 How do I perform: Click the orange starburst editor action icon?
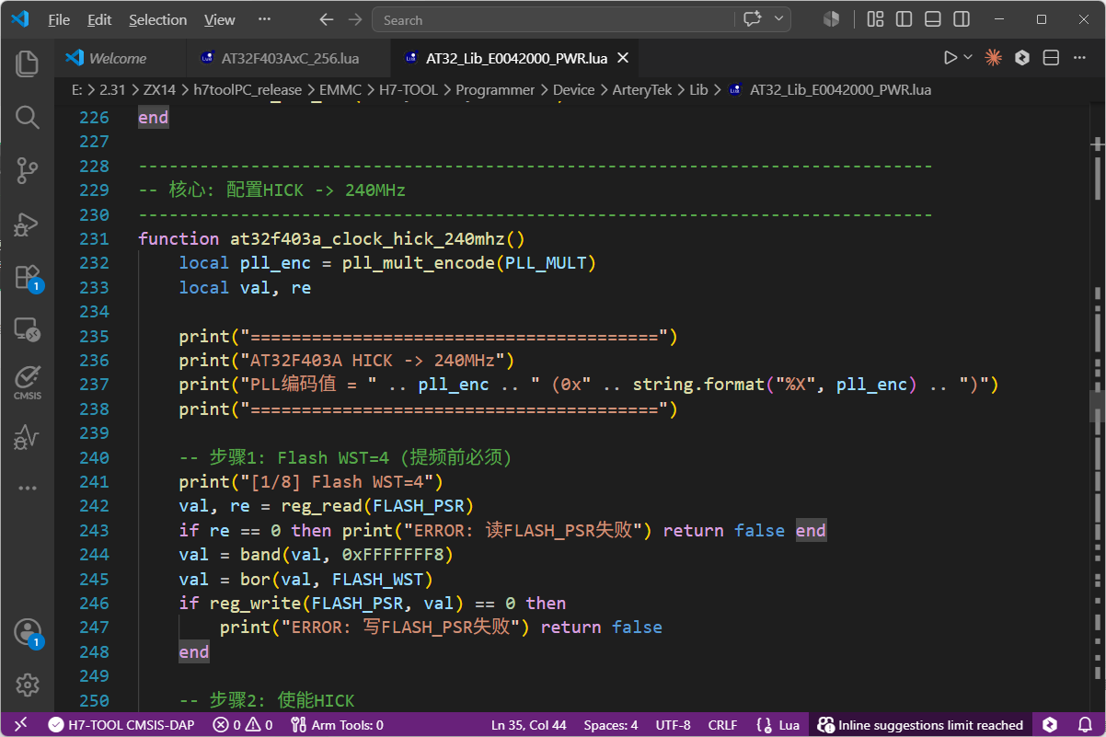994,58
